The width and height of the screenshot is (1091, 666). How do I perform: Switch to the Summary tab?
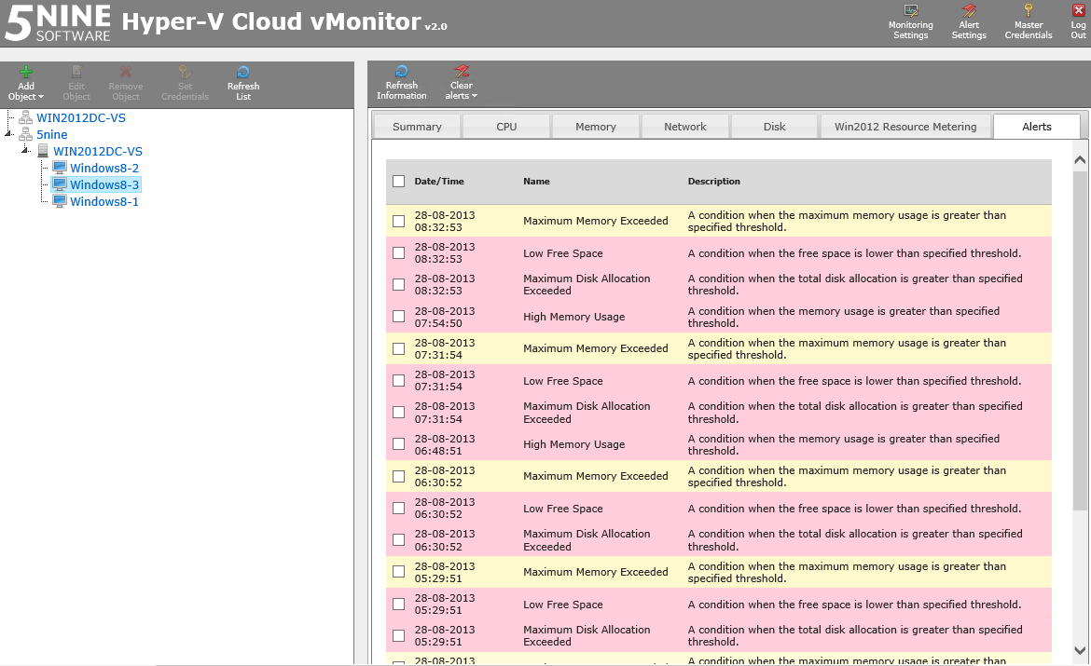(417, 127)
